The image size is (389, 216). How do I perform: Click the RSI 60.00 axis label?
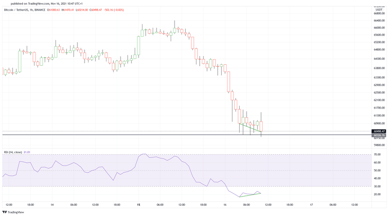click(x=377, y=162)
